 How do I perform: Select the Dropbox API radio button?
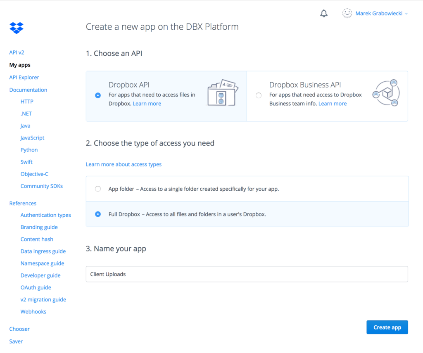coord(98,95)
